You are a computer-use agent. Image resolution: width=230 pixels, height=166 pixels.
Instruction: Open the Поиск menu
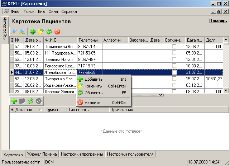tap(29, 11)
